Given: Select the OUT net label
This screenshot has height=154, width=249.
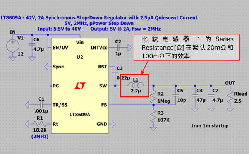Looking at the screenshot, I should point(230,83).
